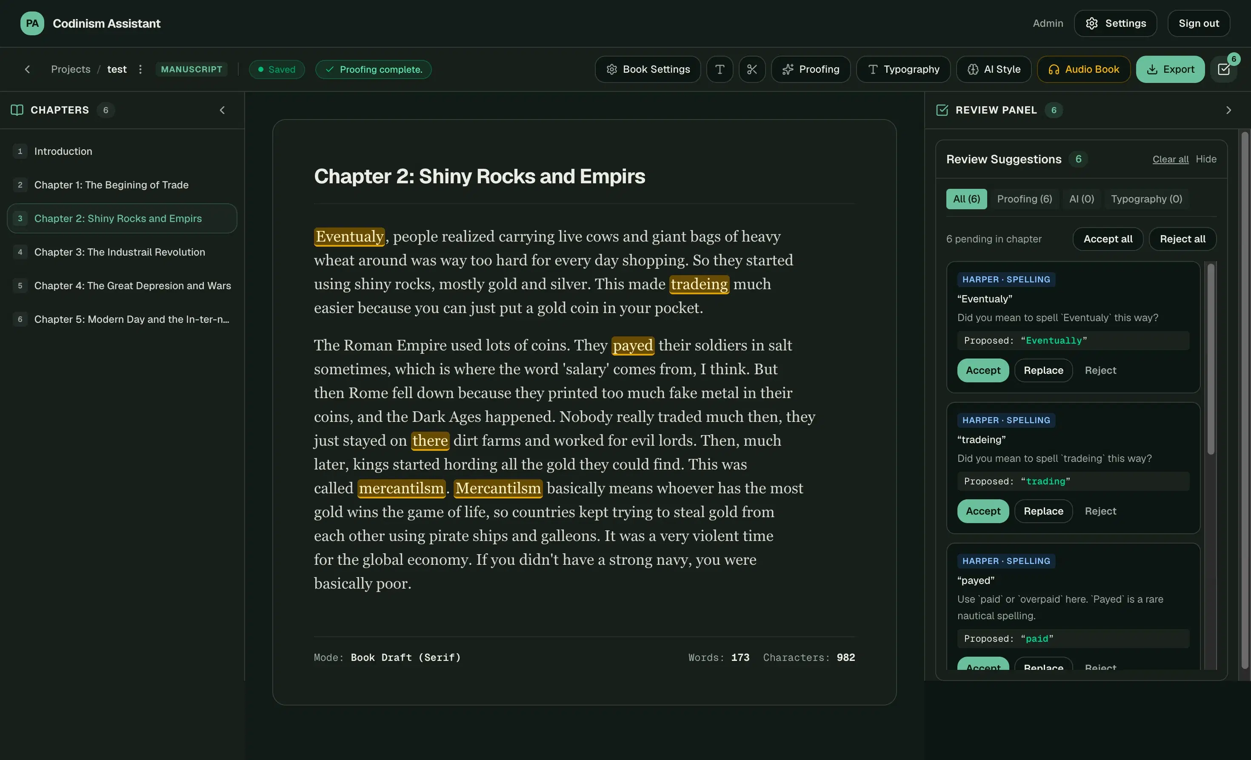Open Chapter 1: The Begining of Trade
The width and height of the screenshot is (1251, 760).
[x=122, y=185]
